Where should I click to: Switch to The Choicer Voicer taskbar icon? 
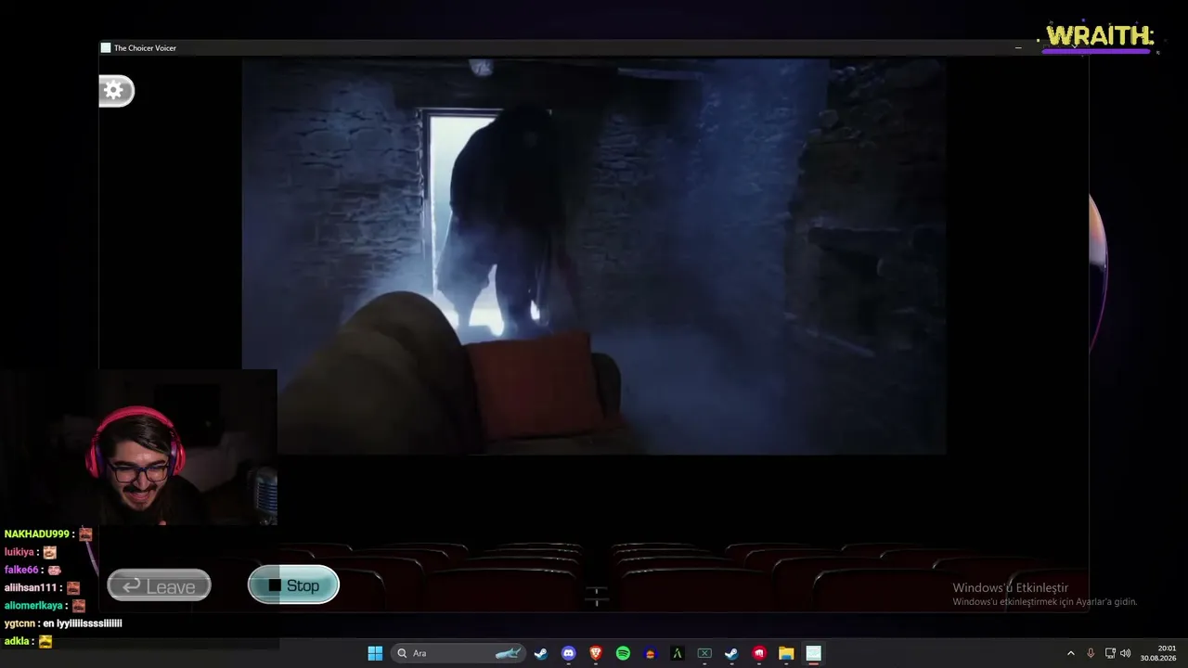click(813, 653)
